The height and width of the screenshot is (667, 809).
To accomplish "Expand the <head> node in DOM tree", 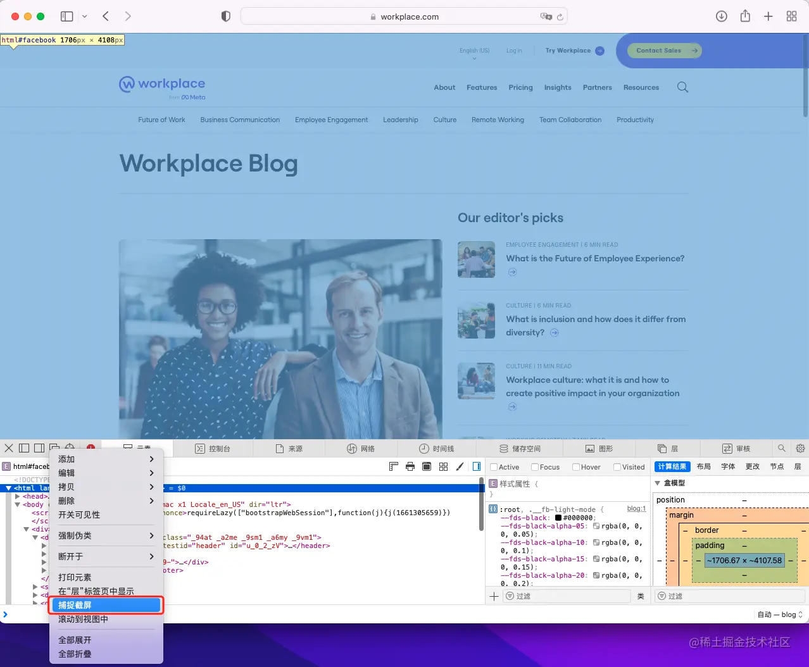I will click(x=17, y=496).
